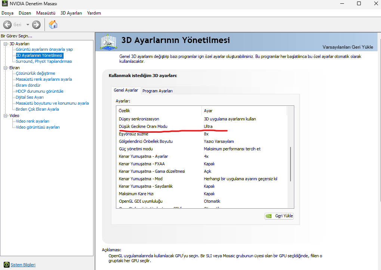381x270 pixels.
Task: Select Kenar Yumuşatma - Mod row
Action: 202,179
